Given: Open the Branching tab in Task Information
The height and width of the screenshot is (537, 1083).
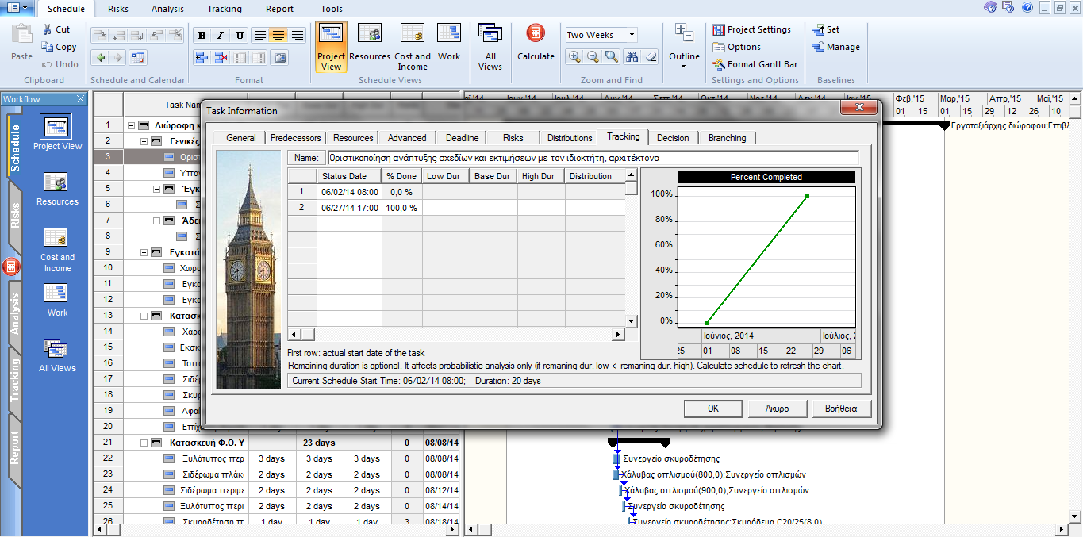Looking at the screenshot, I should click(x=728, y=138).
